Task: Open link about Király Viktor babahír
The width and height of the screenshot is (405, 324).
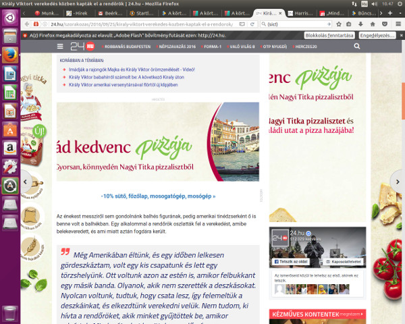Action: [x=119, y=78]
